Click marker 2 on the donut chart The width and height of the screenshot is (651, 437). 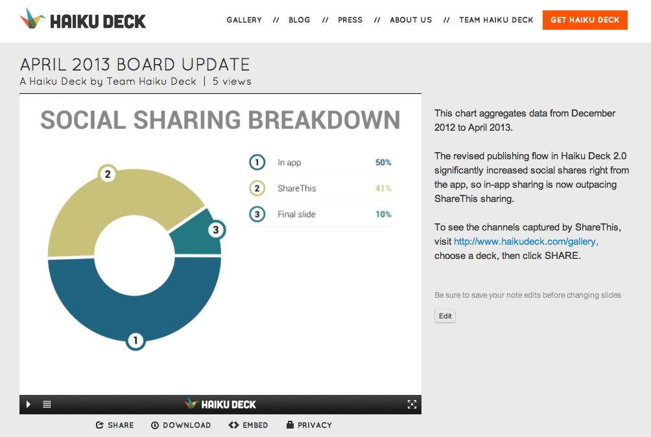108,174
